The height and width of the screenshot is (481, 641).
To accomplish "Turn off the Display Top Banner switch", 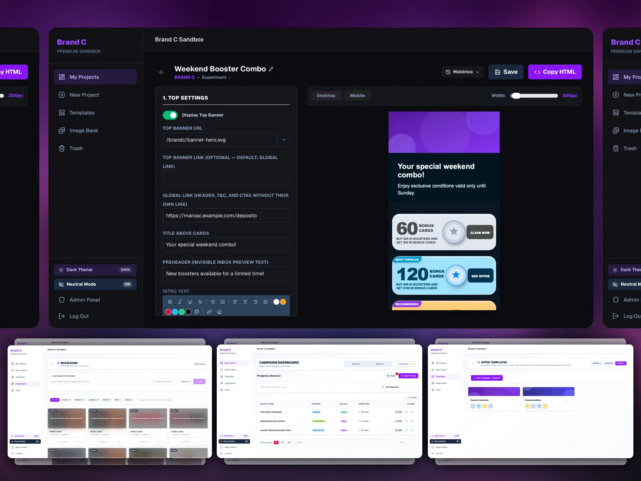I will click(170, 115).
